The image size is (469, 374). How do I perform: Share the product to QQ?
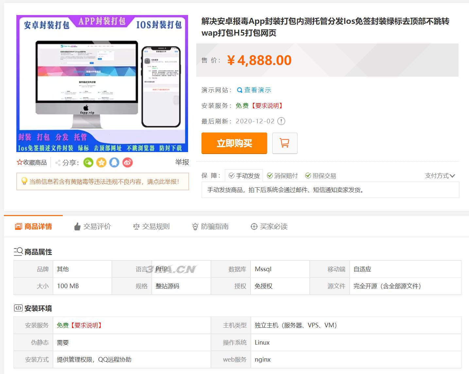point(114,162)
